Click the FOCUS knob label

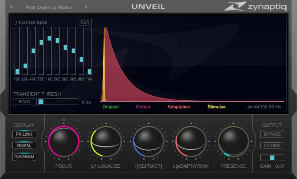(64, 166)
